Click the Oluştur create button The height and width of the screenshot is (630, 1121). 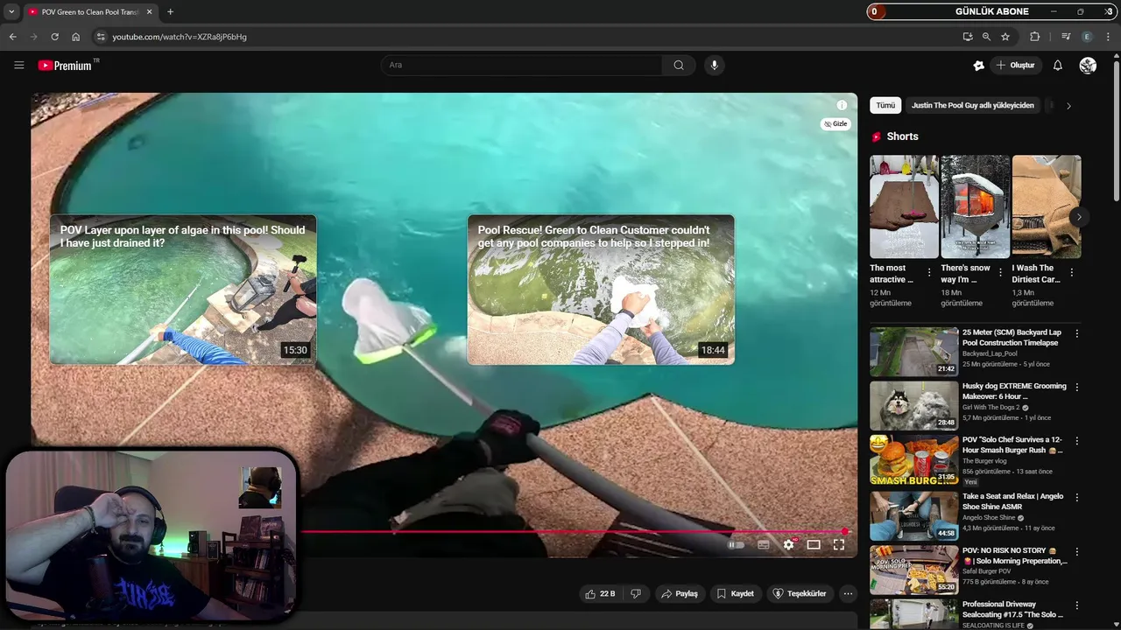[x=1015, y=65]
